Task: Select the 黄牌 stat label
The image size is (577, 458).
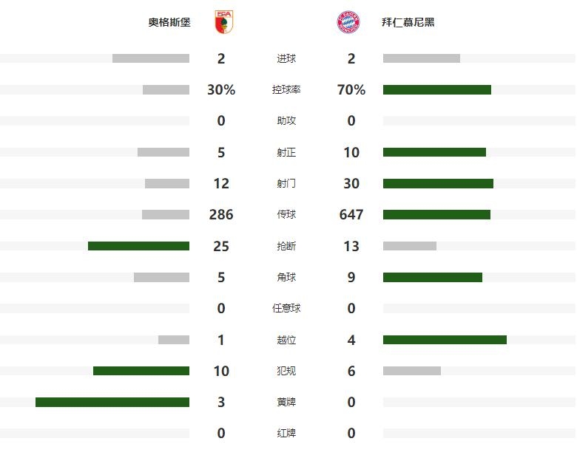Action: pyautogui.click(x=286, y=402)
